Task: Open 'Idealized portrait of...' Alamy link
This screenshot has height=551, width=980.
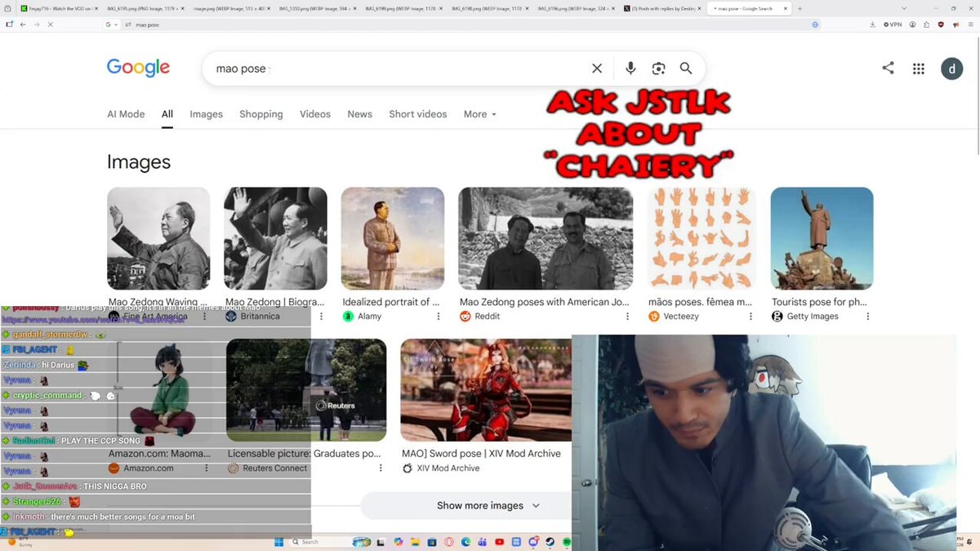Action: pyautogui.click(x=391, y=302)
